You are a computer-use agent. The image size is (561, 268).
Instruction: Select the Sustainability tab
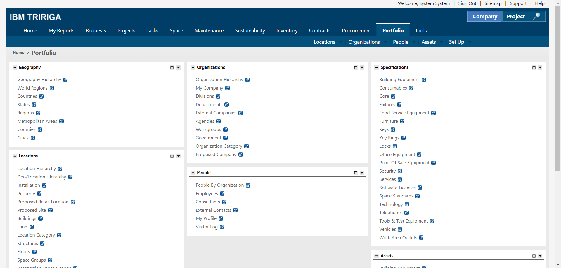(x=250, y=31)
